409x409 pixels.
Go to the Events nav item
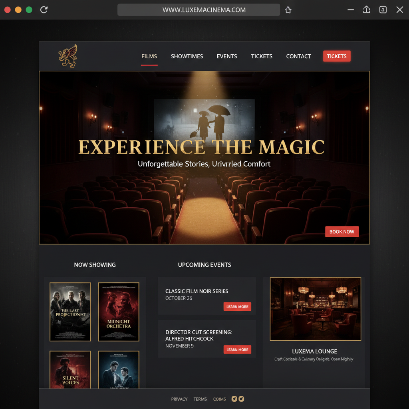[227, 56]
